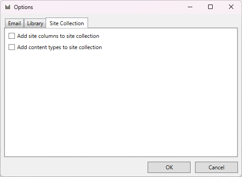
Task: Click the 'Options' title text
Action: 23,7
